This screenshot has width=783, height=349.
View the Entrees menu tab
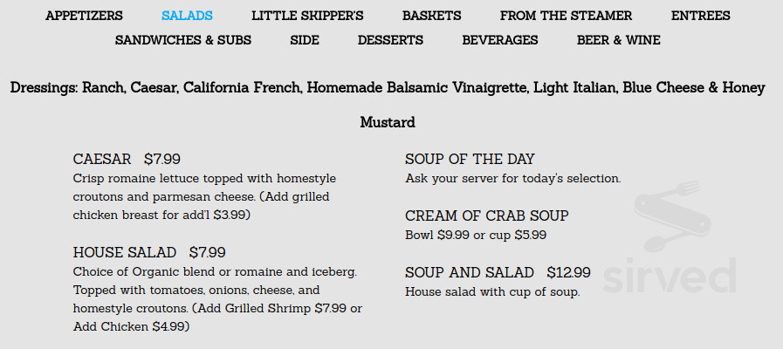[700, 16]
